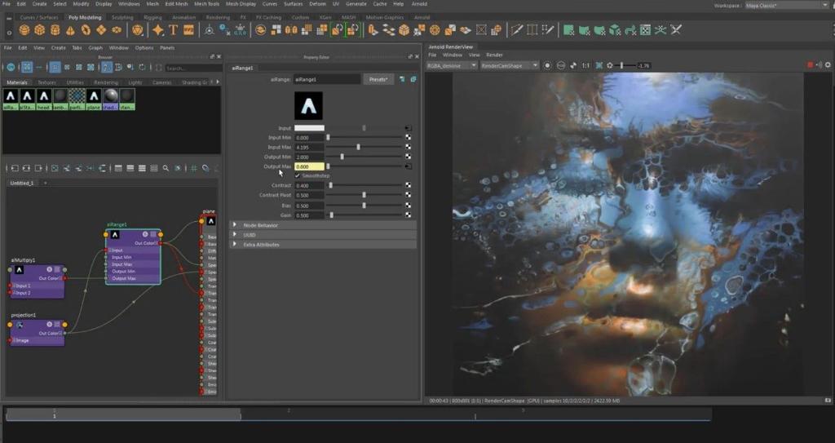Screen dimensions: 835x443
Task: Click the search magnifier in node editor toolbar
Action: click(166, 168)
